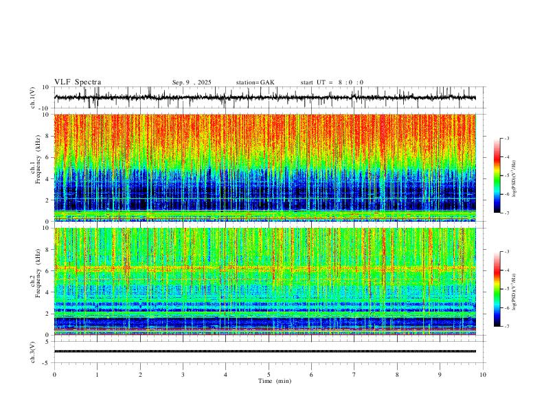Click the "ch.1(V)" waveform axis label

tap(33, 97)
